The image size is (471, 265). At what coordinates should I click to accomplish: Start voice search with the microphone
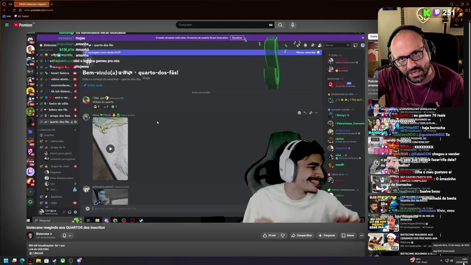(293, 25)
